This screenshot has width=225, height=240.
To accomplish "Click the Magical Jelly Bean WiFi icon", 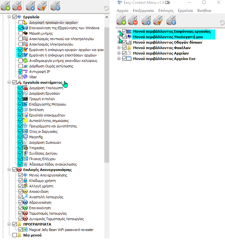I will (x=25, y=230).
